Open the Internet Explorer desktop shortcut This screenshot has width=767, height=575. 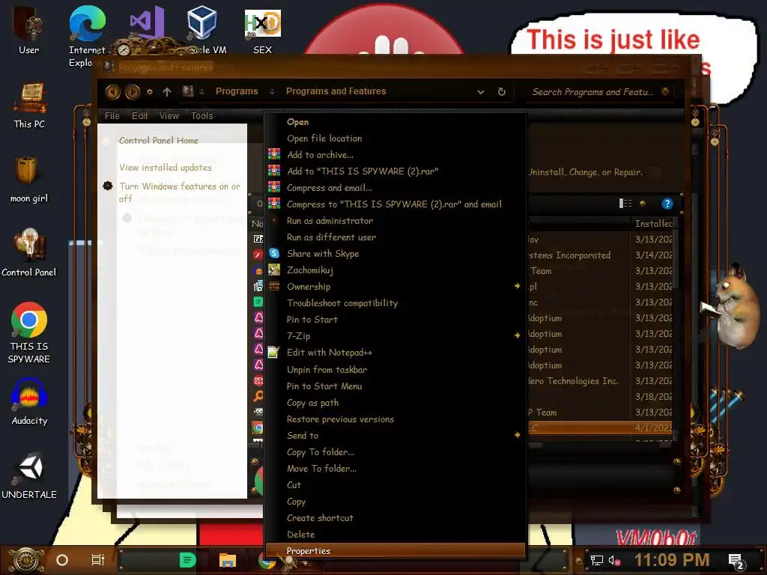coord(87,37)
